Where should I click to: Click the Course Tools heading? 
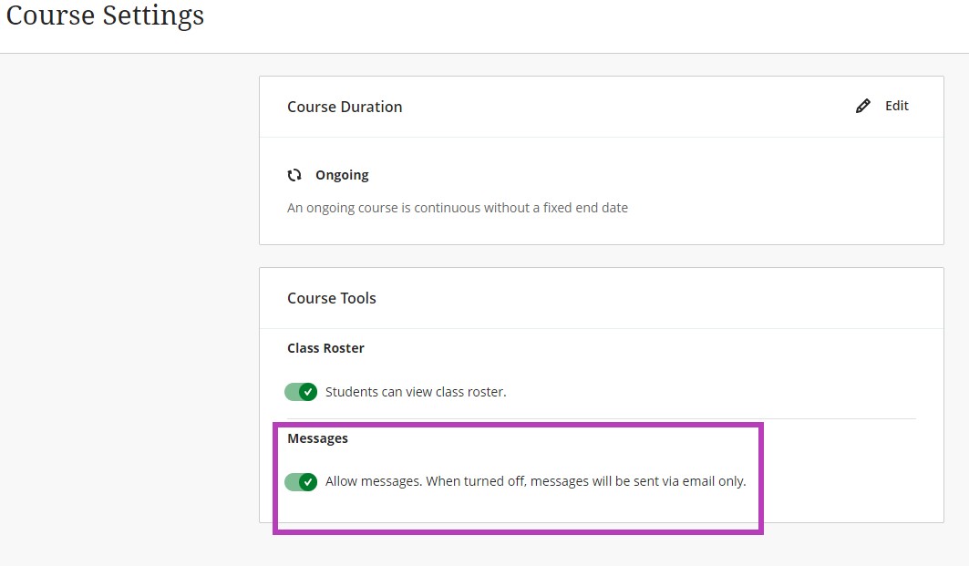pyautogui.click(x=331, y=297)
